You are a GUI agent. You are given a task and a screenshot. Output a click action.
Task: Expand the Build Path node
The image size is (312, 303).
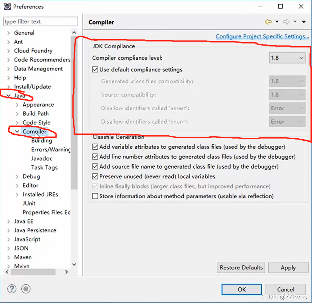17,114
